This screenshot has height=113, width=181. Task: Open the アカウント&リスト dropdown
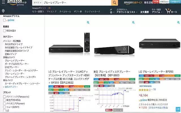(x=127, y=12)
